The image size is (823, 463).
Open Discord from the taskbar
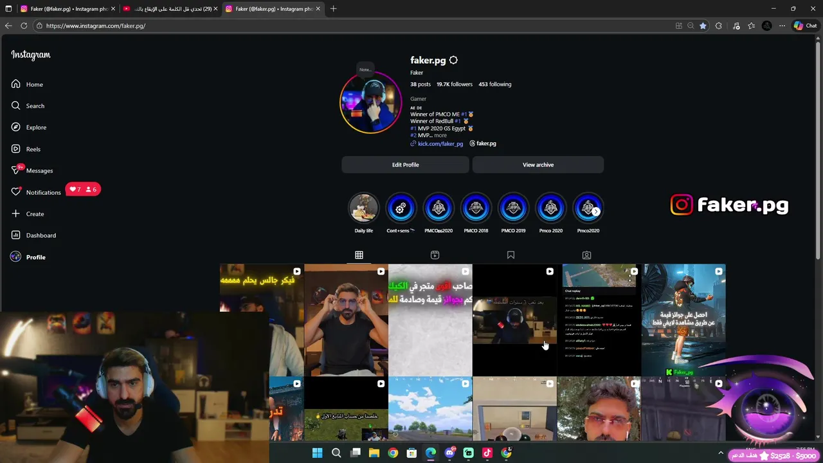(449, 453)
